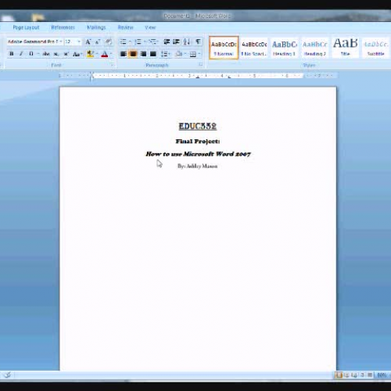Click the paragraph shading paint bucket
The image size is (391, 391).
point(179,54)
